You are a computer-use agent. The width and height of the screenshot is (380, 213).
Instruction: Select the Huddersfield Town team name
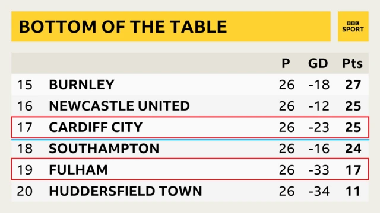point(125,191)
